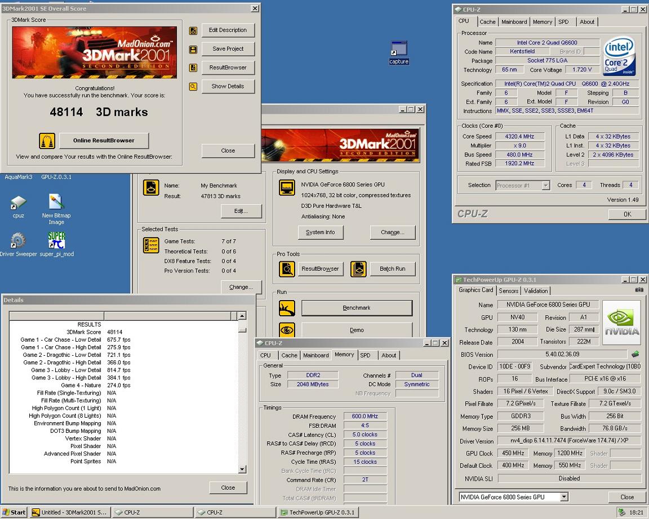Click the Save Project floppy icon
Image resolution: width=649 pixels, height=519 pixels.
(193, 50)
